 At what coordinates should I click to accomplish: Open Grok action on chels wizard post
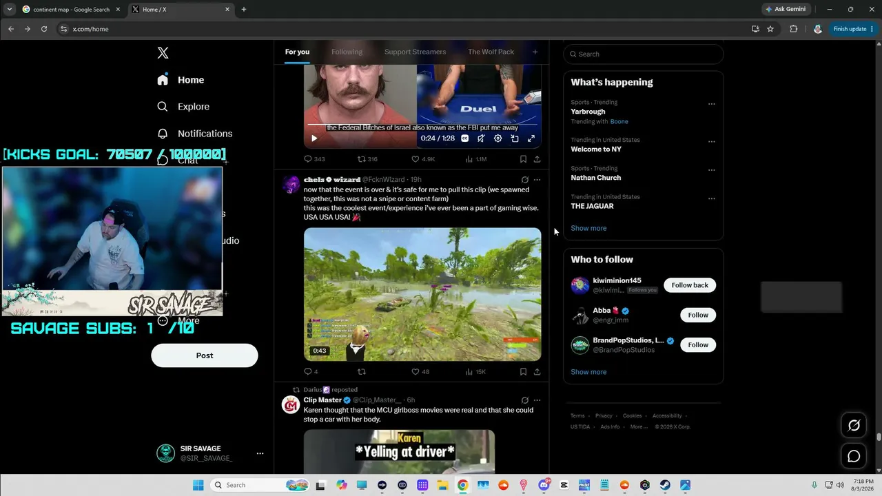click(x=525, y=180)
